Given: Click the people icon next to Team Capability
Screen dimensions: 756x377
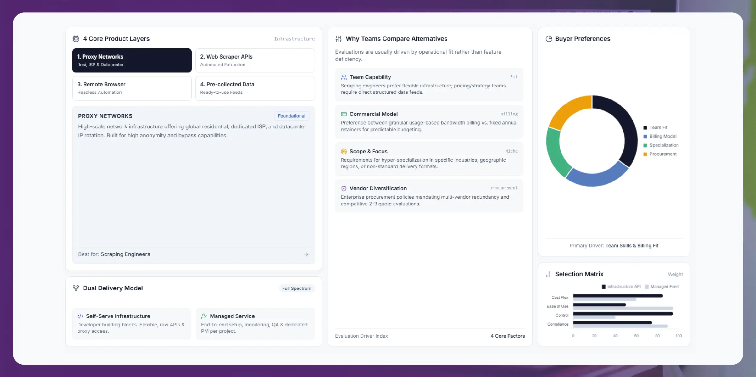Looking at the screenshot, I should point(344,77).
